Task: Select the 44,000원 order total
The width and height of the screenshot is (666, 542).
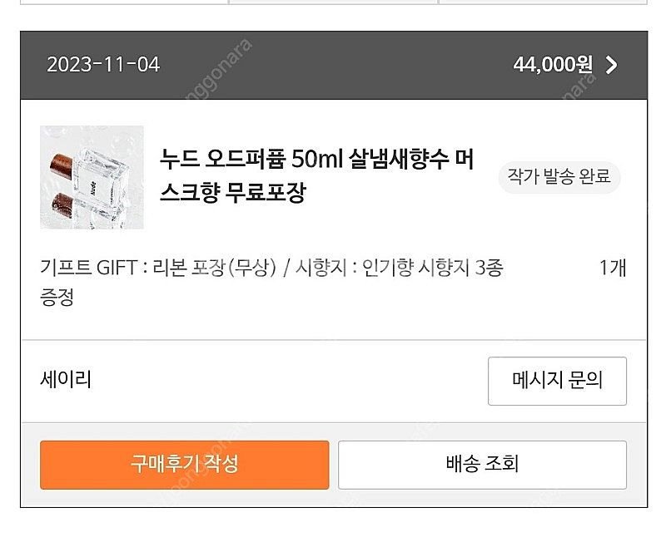Action: click(x=553, y=65)
